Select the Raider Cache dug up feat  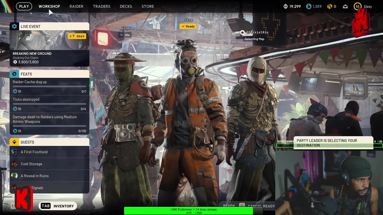tap(49, 87)
